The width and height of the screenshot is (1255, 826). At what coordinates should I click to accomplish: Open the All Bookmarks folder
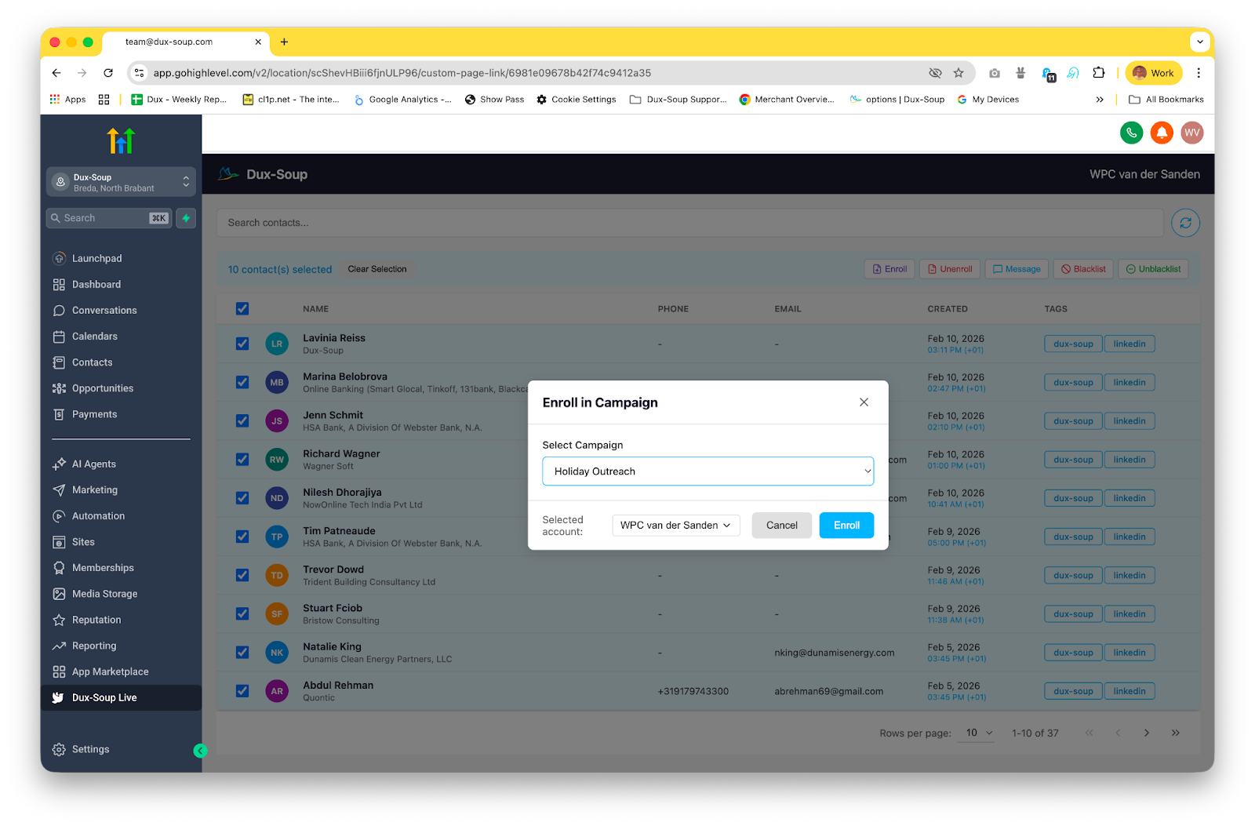coord(1166,100)
